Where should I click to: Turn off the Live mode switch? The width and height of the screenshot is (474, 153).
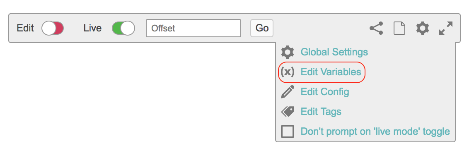(123, 29)
